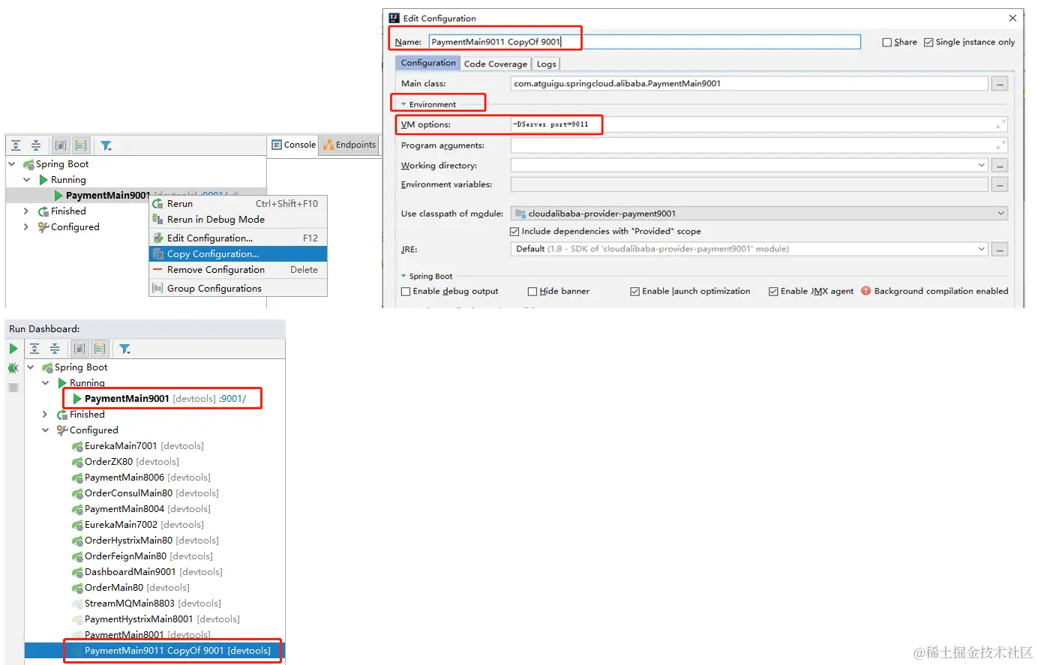The height and width of the screenshot is (665, 1038).
Task: Toggle Single instance only checkbox
Action: click(x=928, y=43)
